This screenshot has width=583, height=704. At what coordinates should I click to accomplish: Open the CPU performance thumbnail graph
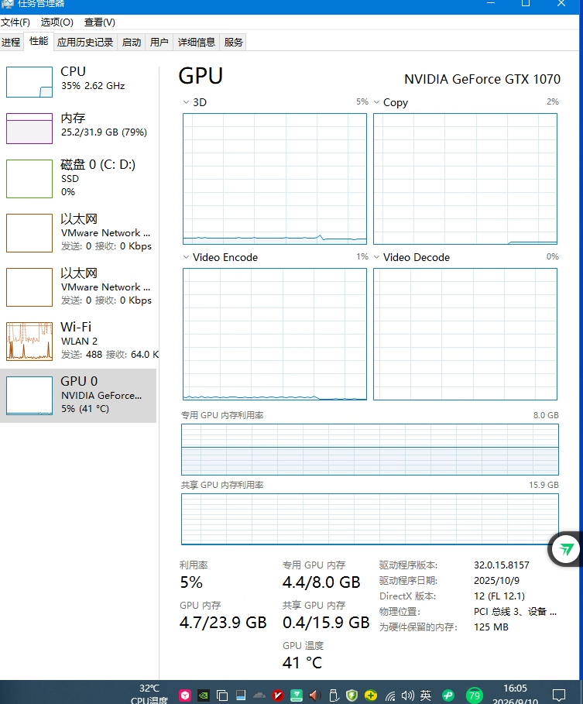pyautogui.click(x=29, y=82)
